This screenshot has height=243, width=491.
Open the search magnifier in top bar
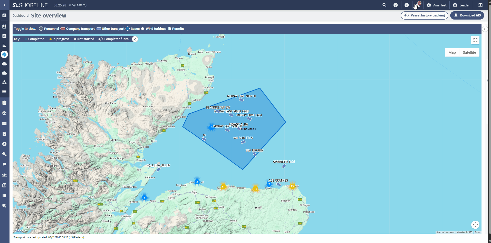point(384,5)
